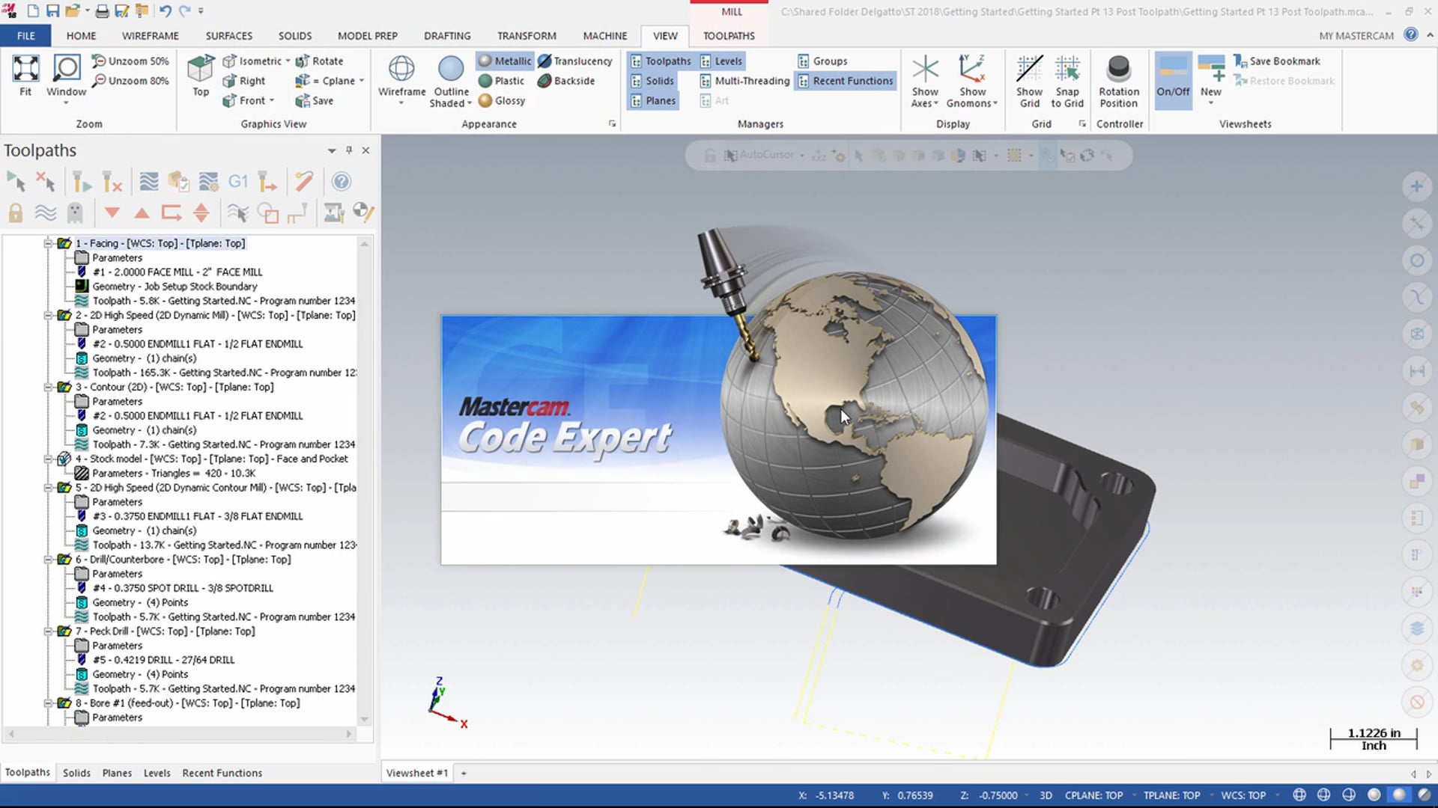The width and height of the screenshot is (1438, 808).
Task: Enable Snap to Grid
Action: tap(1067, 81)
